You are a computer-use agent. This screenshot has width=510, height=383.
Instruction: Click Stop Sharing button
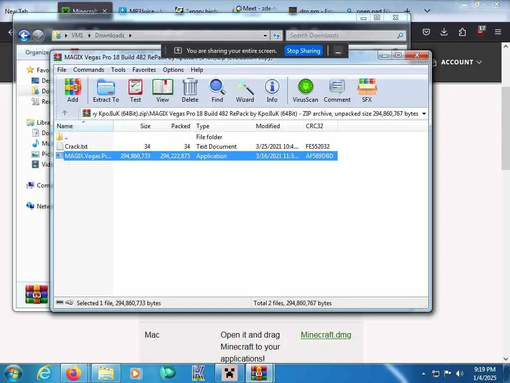pyautogui.click(x=303, y=51)
